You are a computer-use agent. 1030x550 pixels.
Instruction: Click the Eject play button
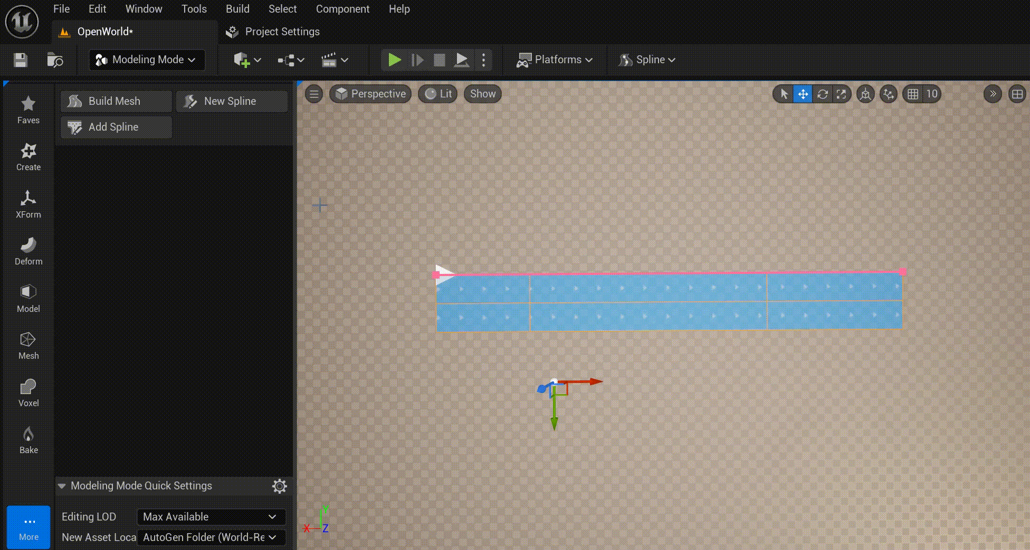[x=462, y=60]
